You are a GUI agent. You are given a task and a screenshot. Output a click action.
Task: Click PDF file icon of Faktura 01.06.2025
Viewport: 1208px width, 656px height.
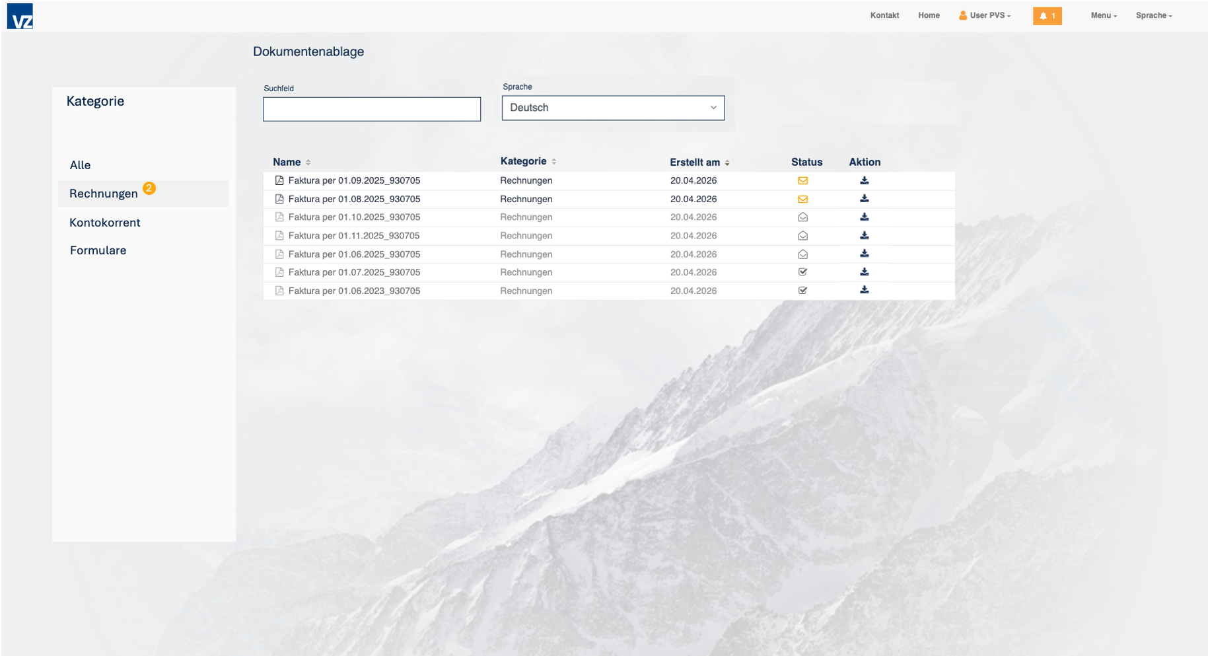[279, 254]
